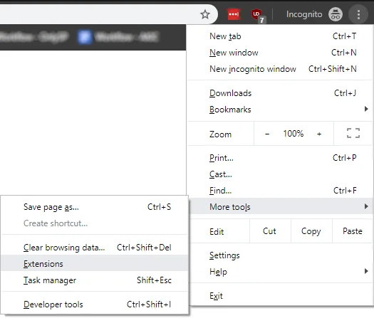Click the blue bookmark icon in bookmarks bar
374x318 pixels.
(x=85, y=37)
